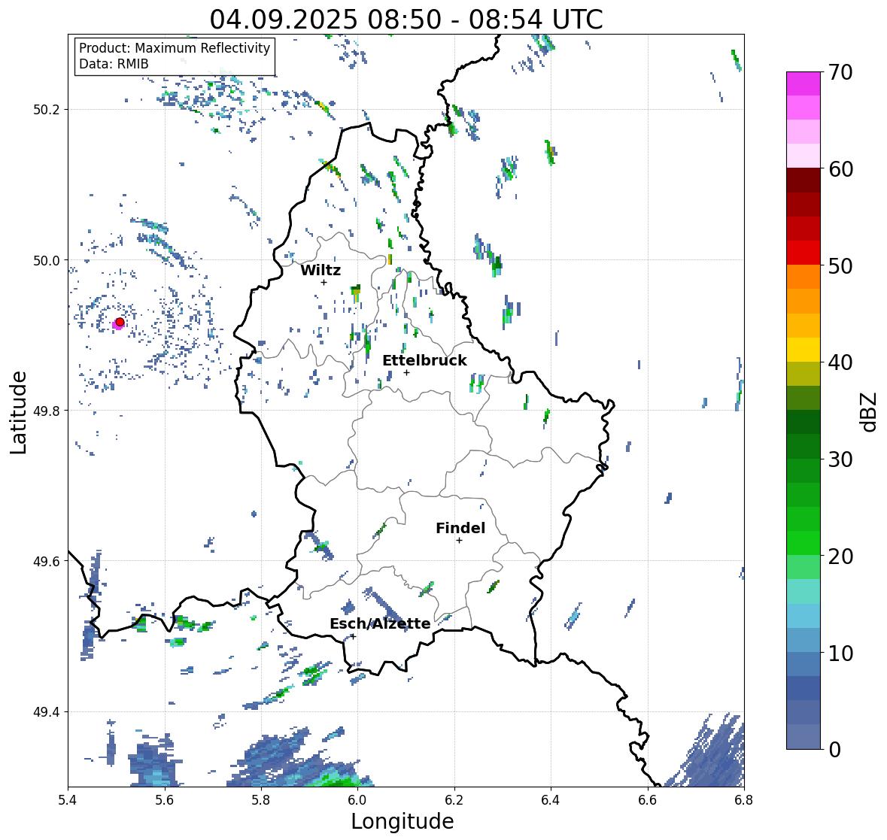
Task: Click the 6.2 longitude tick label
Action: pyautogui.click(x=454, y=800)
